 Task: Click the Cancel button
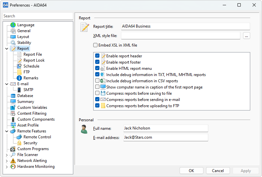tap(218, 171)
